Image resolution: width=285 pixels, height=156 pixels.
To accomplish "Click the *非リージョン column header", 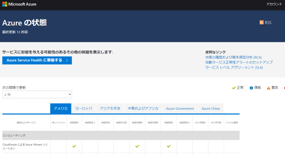I will 58,123.
